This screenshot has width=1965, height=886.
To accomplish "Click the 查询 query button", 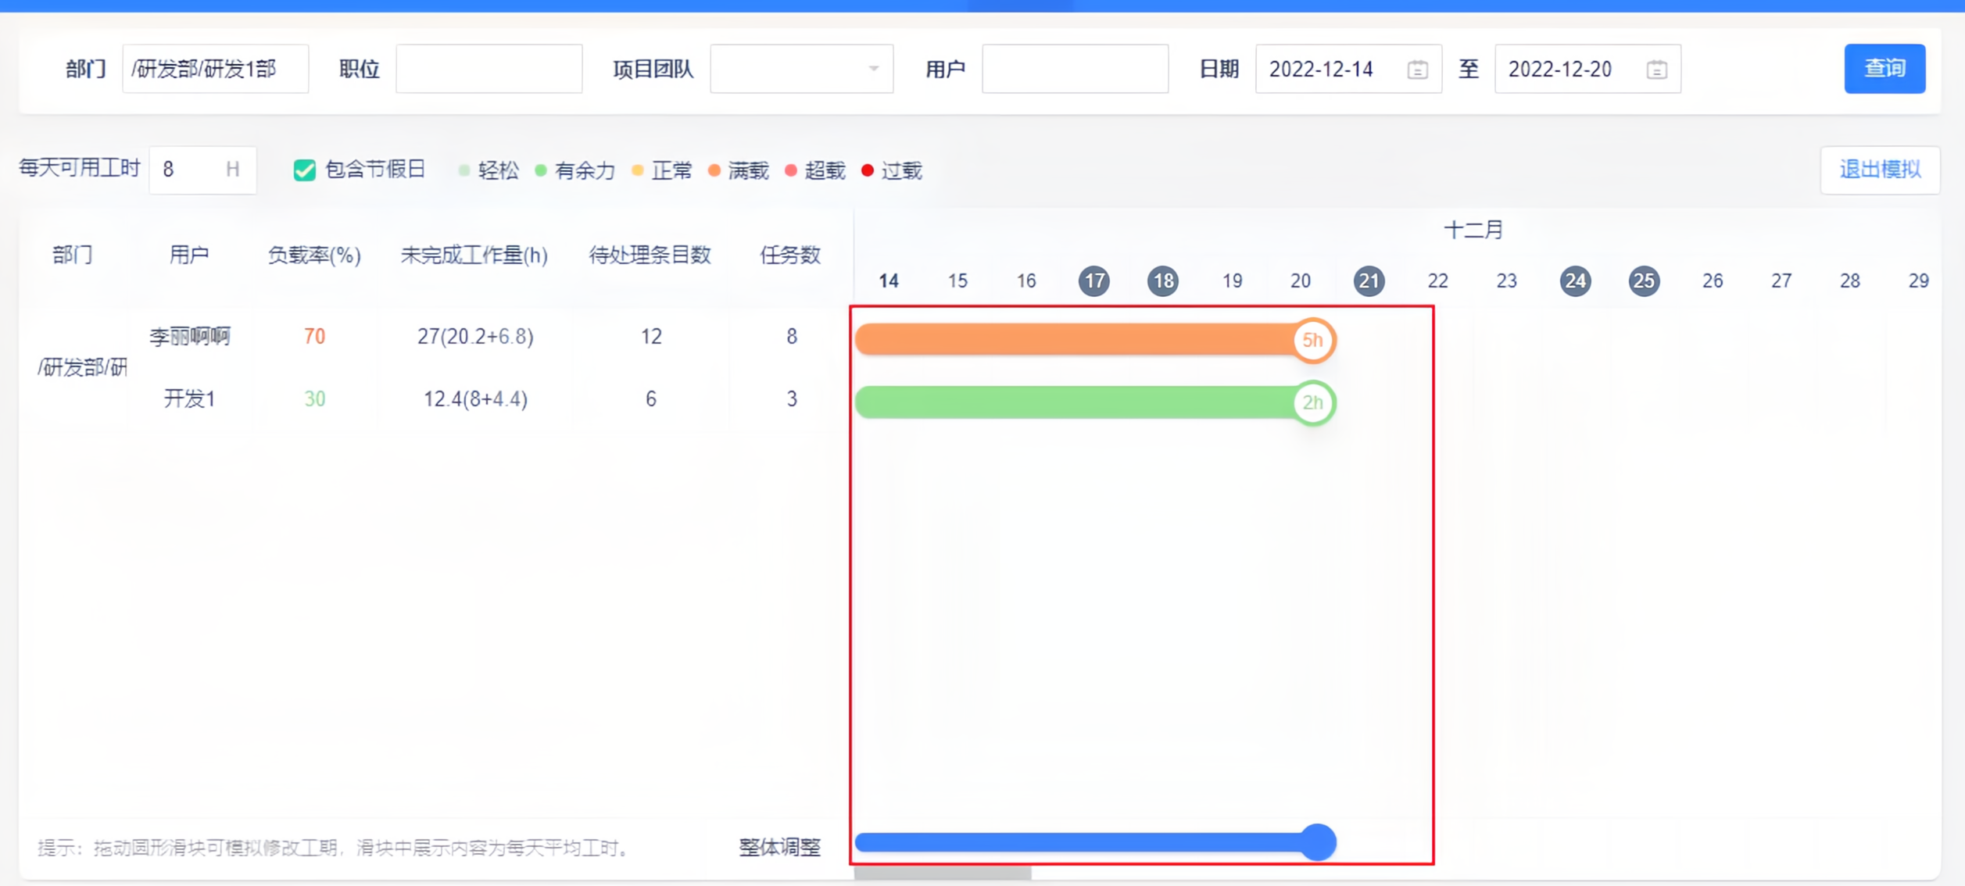I will point(1884,69).
